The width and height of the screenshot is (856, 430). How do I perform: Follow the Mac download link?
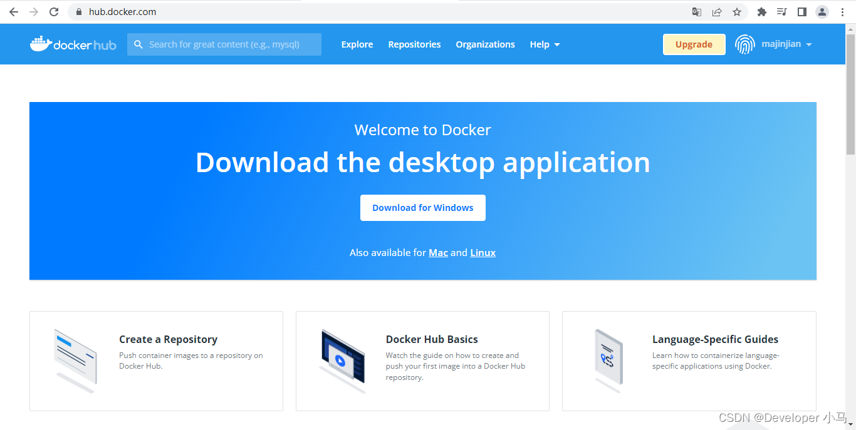[438, 253]
